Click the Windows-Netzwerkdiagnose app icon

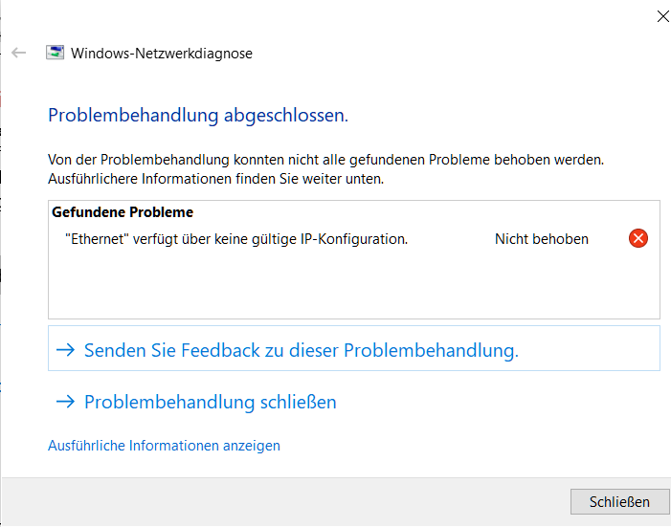[56, 53]
